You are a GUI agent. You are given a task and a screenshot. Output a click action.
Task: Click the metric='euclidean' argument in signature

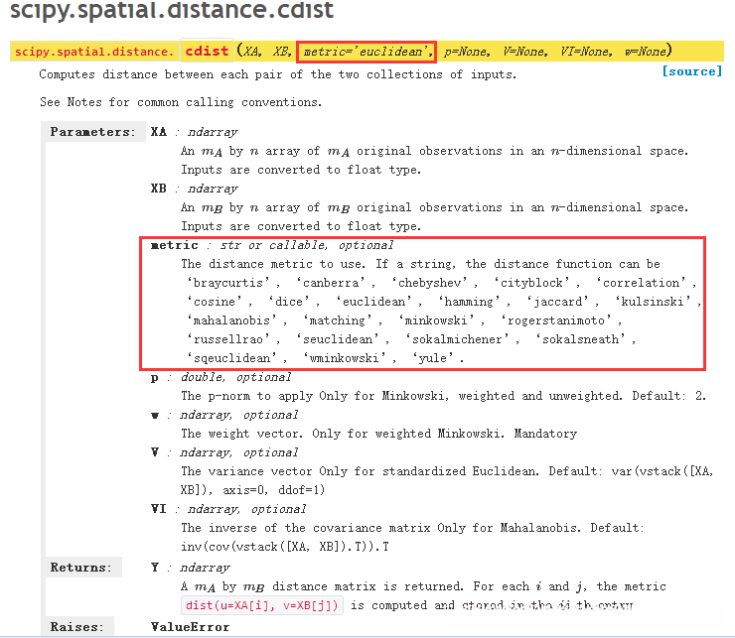[x=367, y=52]
